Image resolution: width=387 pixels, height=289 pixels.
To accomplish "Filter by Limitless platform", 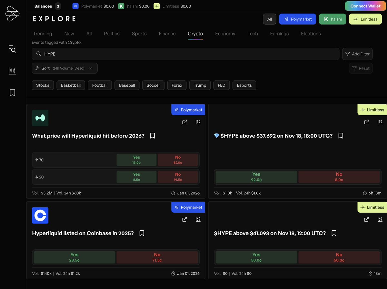I will pyautogui.click(x=365, y=19).
